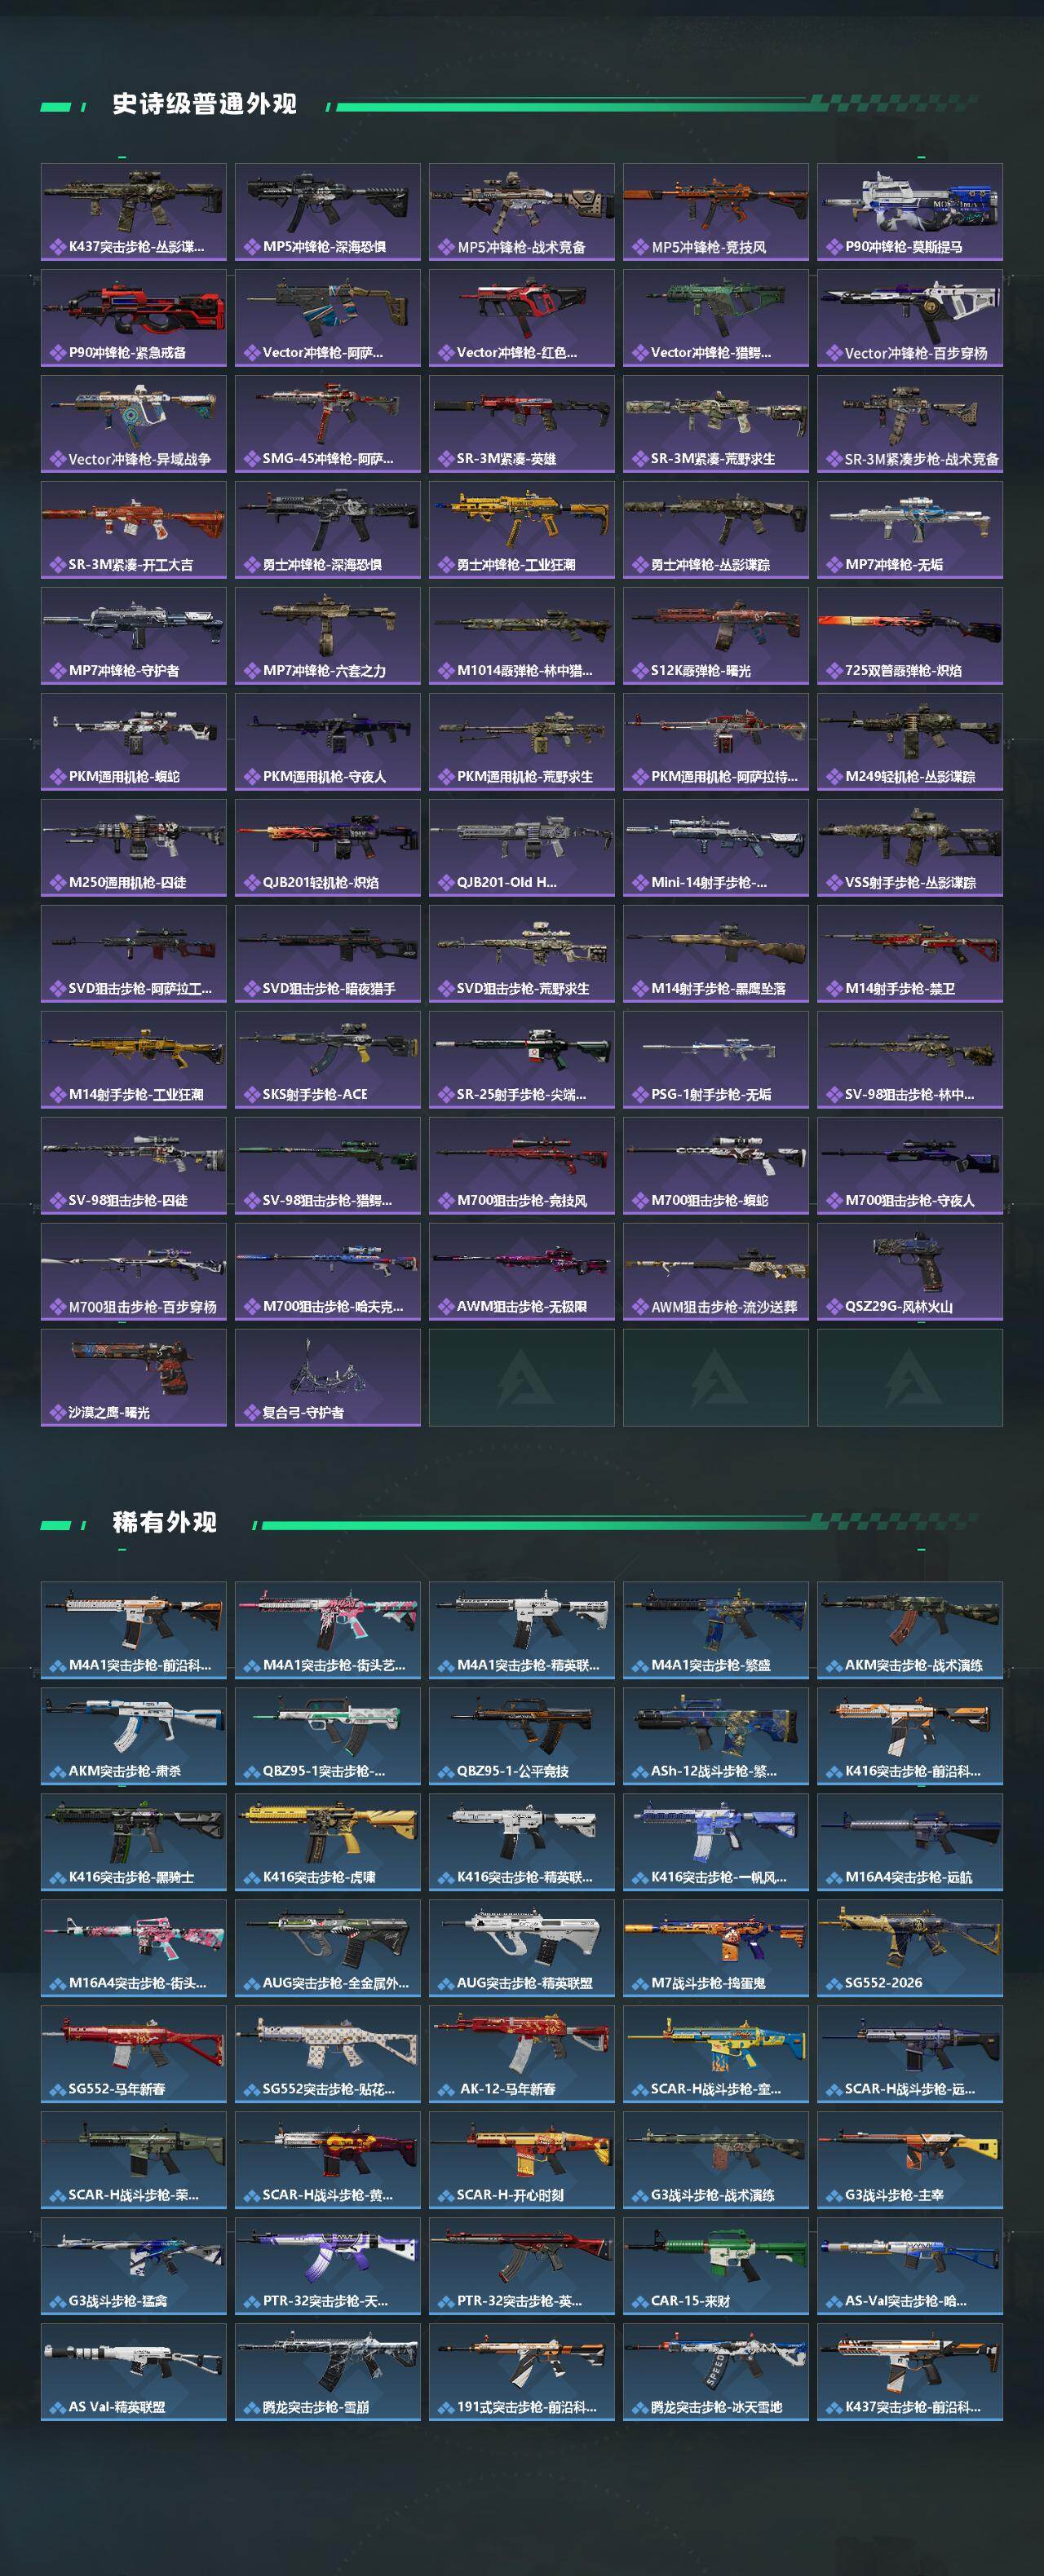
Task: Select the K437突击步枪-丛影谍 skin card
Action: click(133, 212)
